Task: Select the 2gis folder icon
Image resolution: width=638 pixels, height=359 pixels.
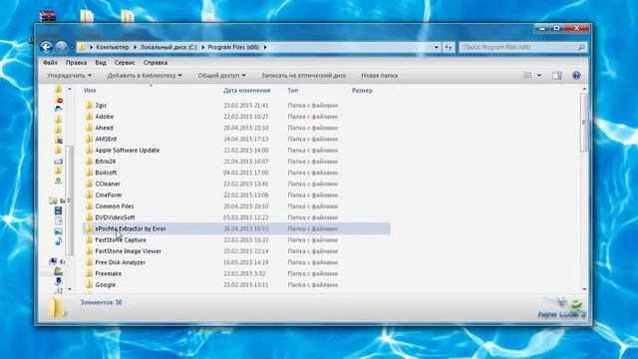Action: point(89,105)
